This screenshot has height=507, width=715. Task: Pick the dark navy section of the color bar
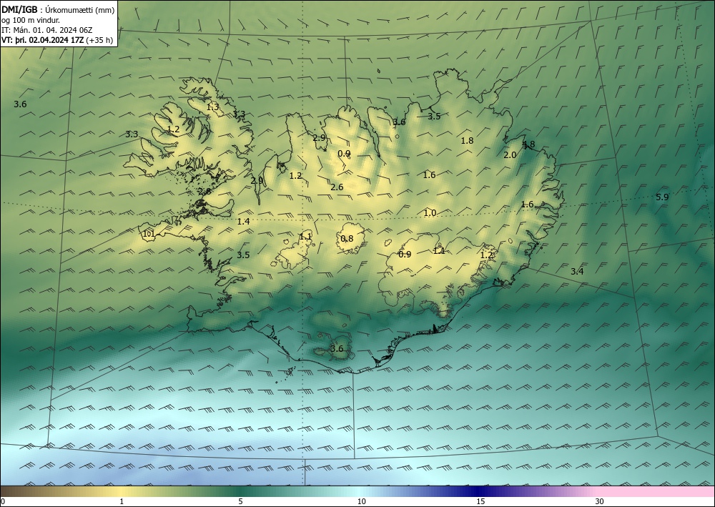point(476,491)
